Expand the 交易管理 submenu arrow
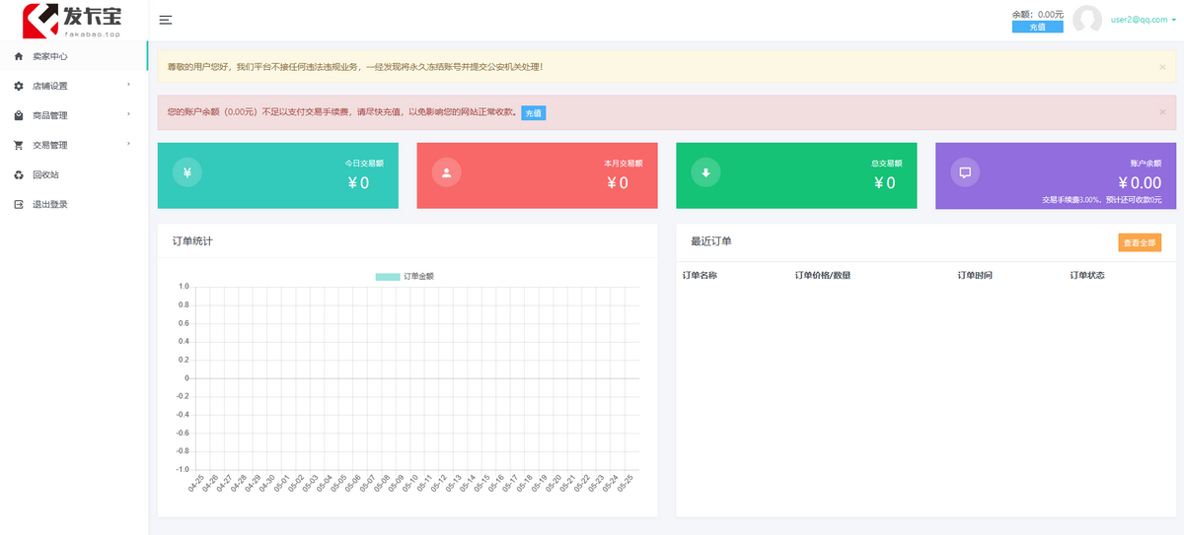Screen dimensions: 1184x535 129,144
